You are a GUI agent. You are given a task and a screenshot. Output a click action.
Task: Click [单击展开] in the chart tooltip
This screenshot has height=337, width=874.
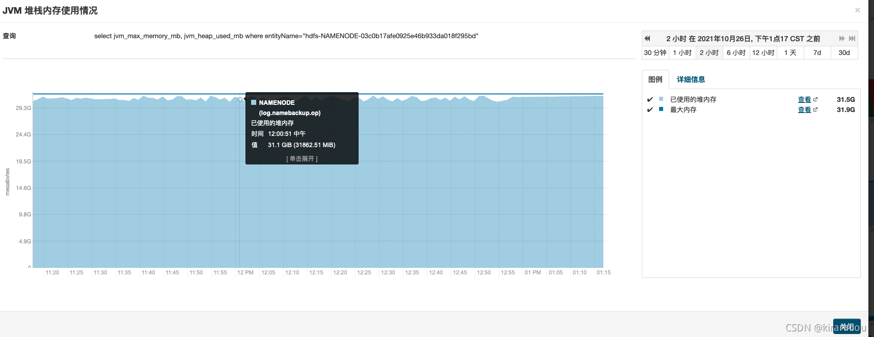[302, 159]
